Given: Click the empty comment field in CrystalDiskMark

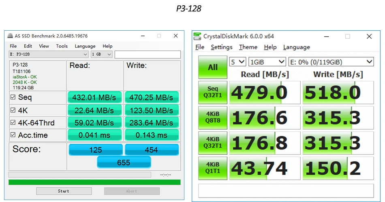Looking at the screenshot, I should pyautogui.click(x=286, y=191).
